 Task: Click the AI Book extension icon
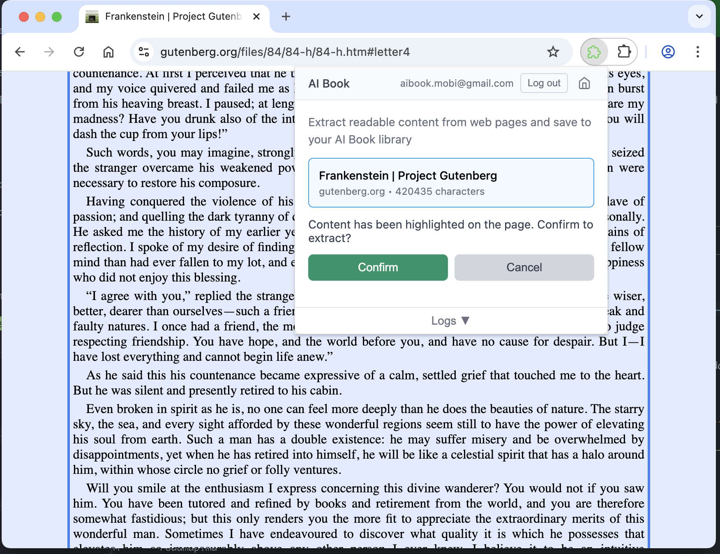coord(594,52)
